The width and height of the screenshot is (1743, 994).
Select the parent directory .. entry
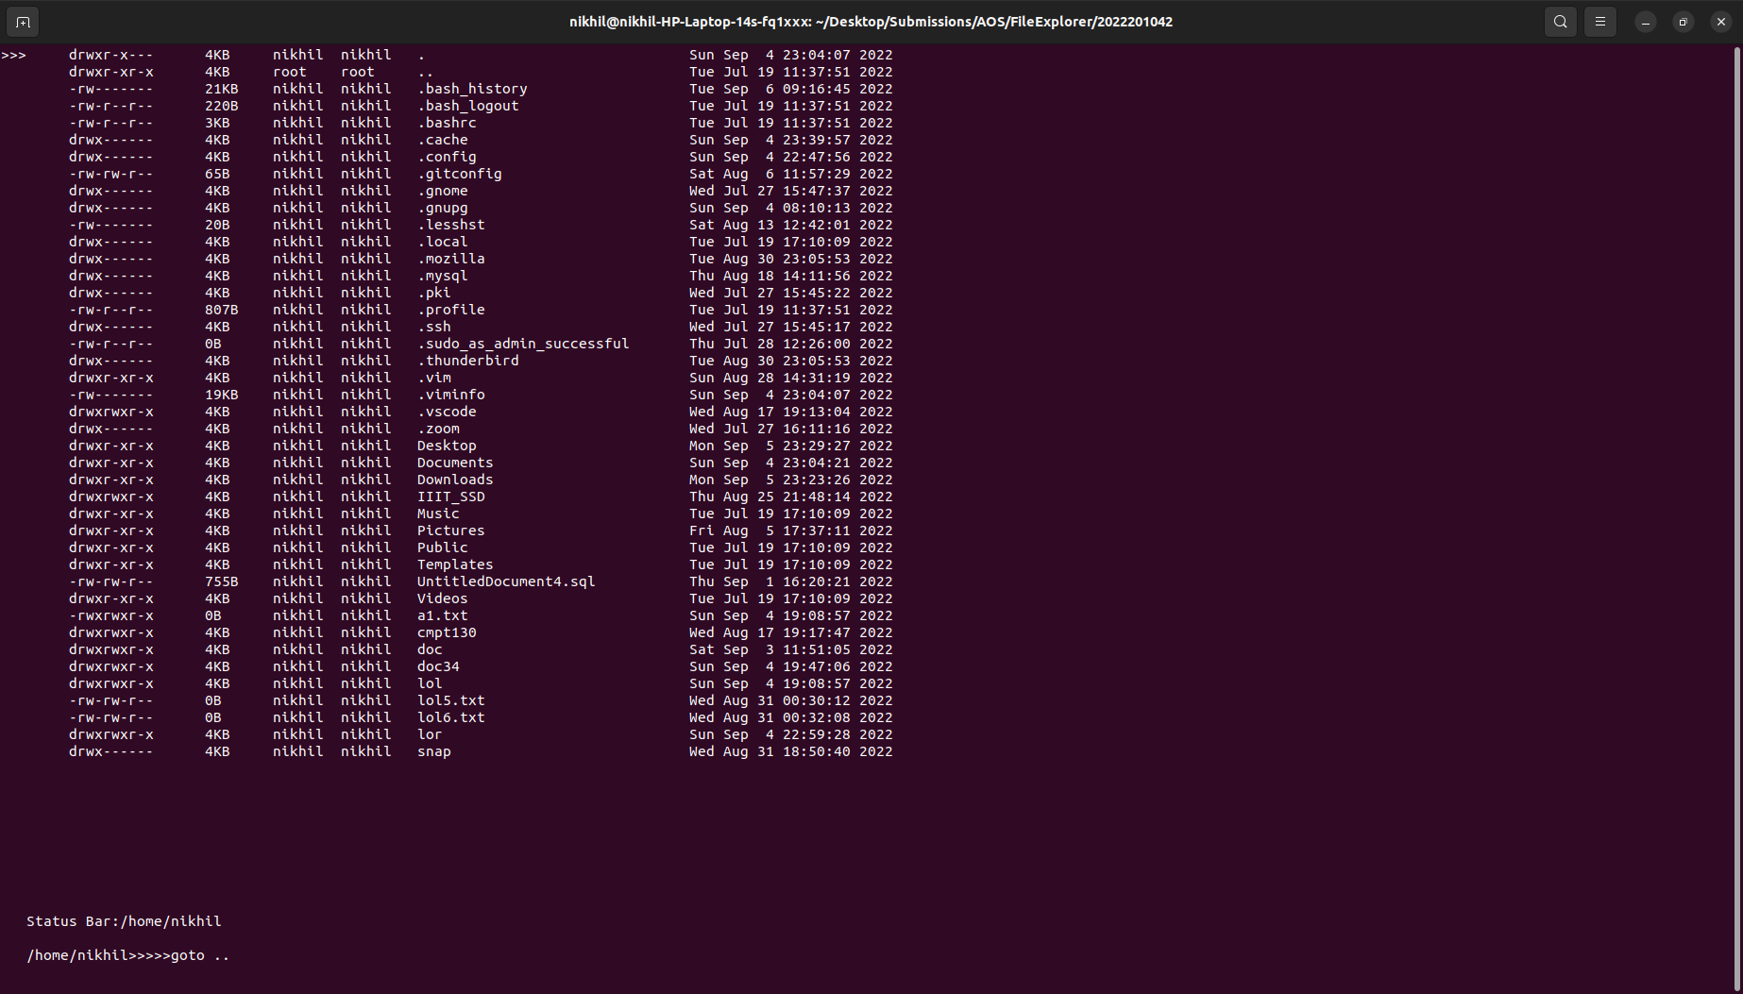point(424,72)
